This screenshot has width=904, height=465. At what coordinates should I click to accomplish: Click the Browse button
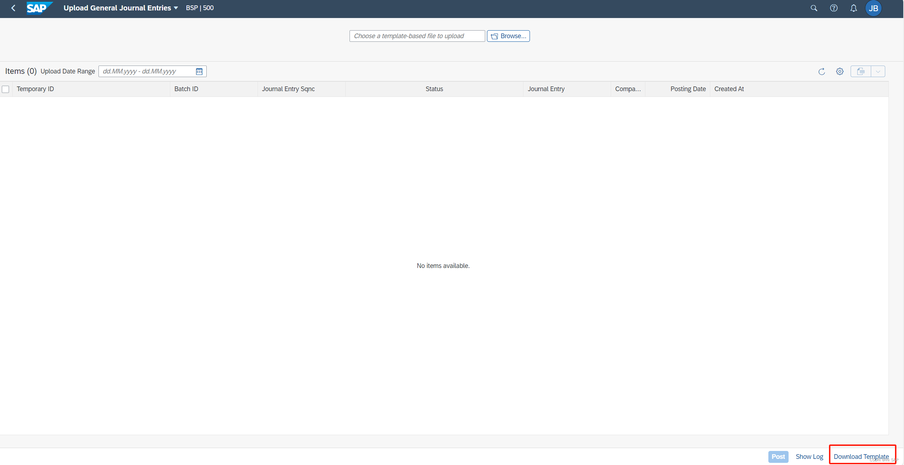(508, 36)
